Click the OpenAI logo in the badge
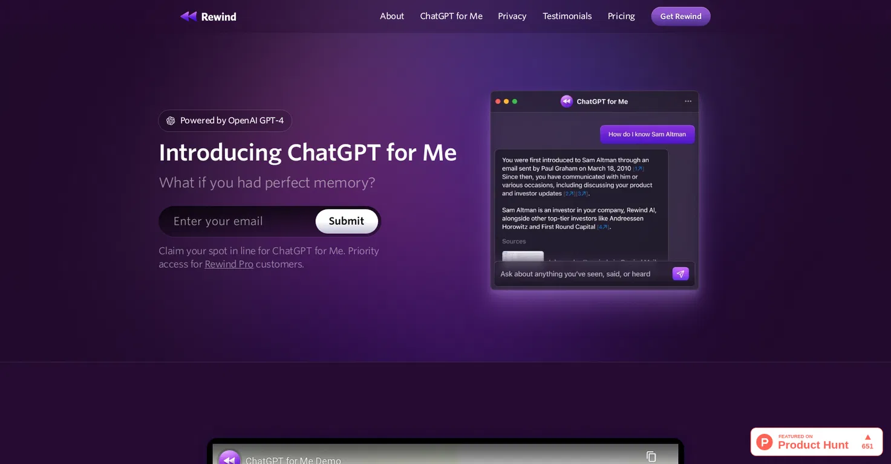891x464 pixels. [x=171, y=121]
